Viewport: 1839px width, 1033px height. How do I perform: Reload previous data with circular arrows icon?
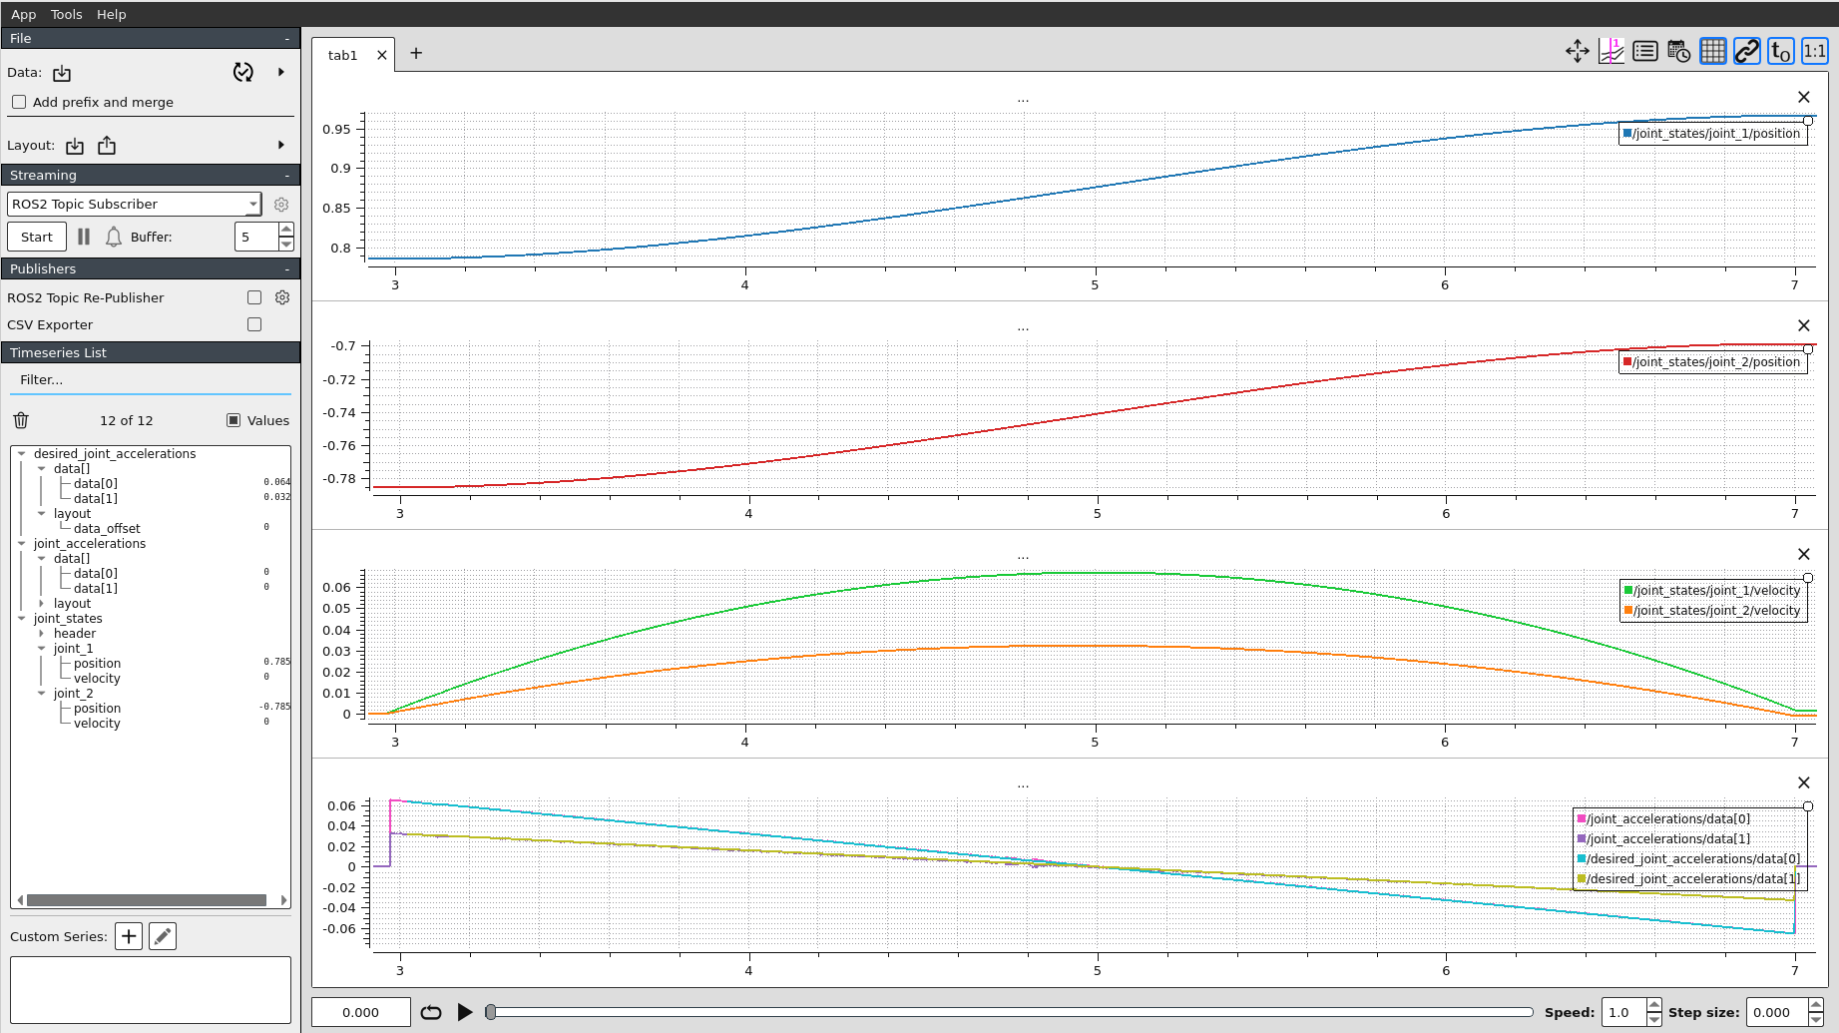[x=243, y=72]
